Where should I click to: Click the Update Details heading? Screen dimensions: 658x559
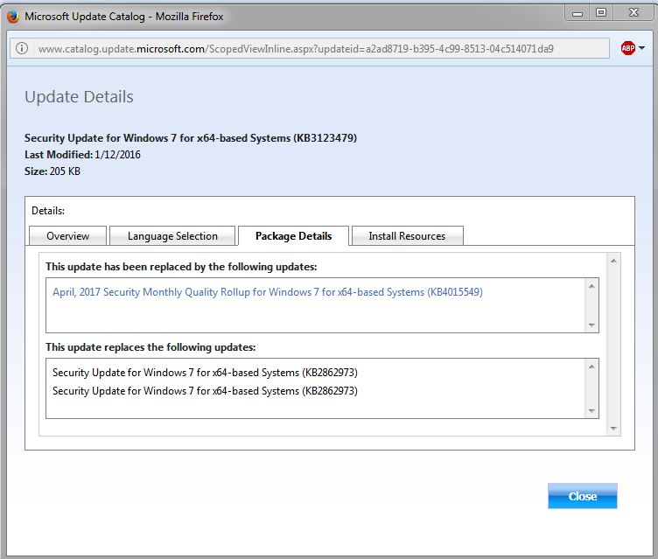pyautogui.click(x=79, y=97)
